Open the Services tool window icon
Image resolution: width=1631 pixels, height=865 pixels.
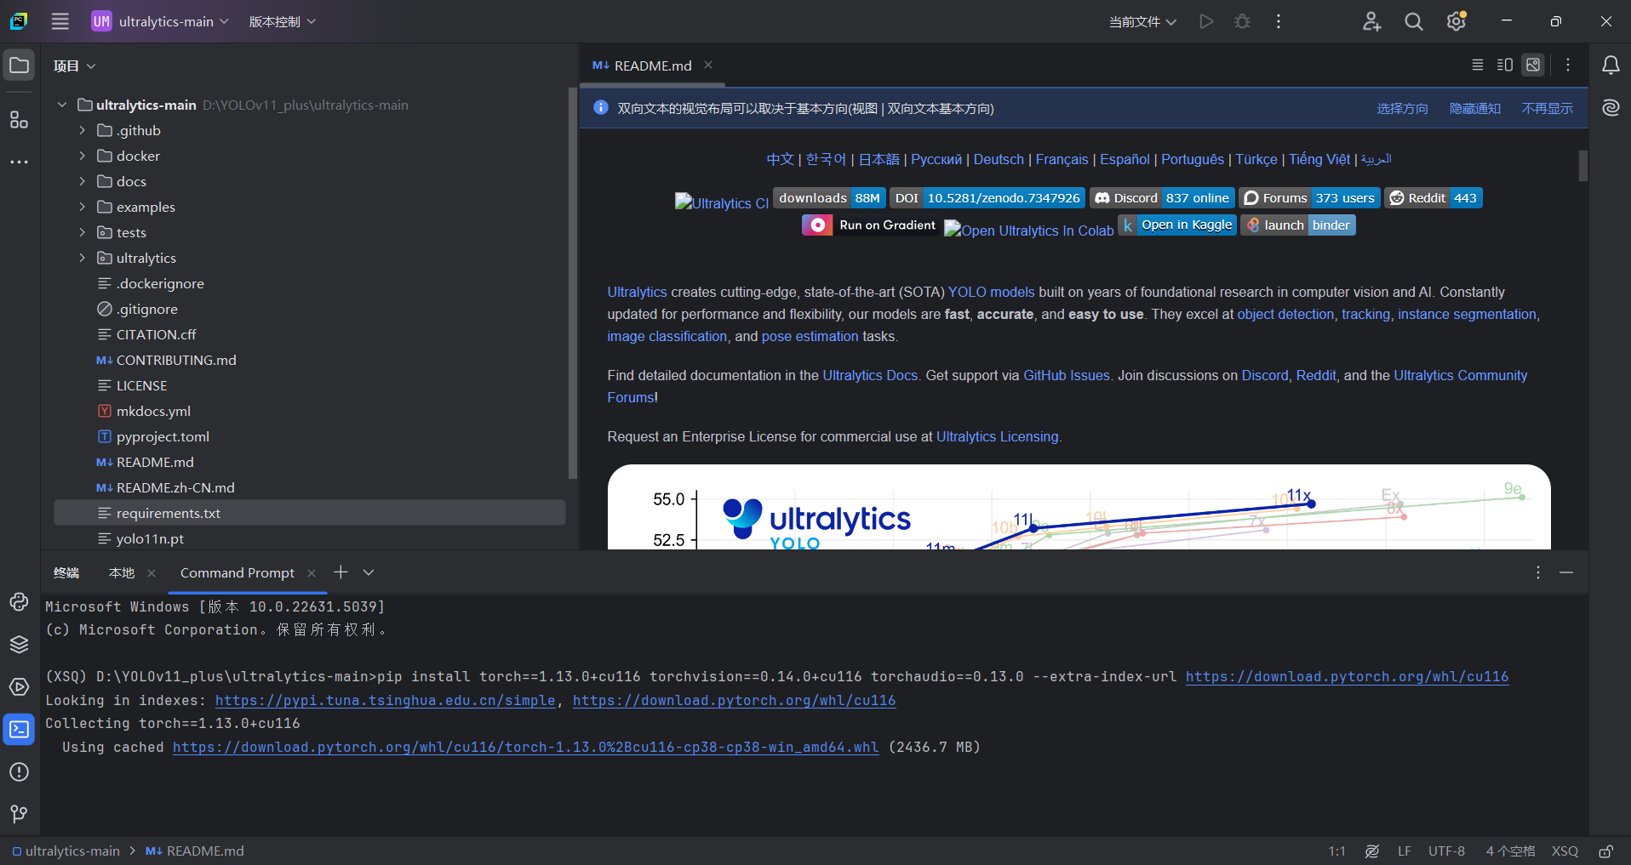click(19, 687)
